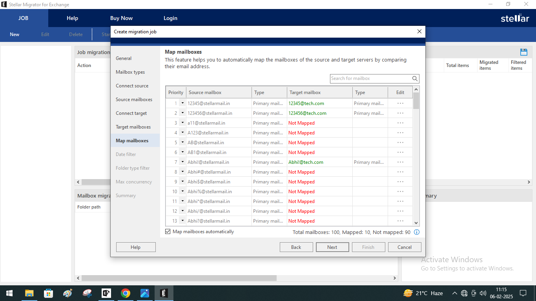Viewport: 536px width, 301px height.
Task: Close the Create migration job dialog
Action: point(419,31)
